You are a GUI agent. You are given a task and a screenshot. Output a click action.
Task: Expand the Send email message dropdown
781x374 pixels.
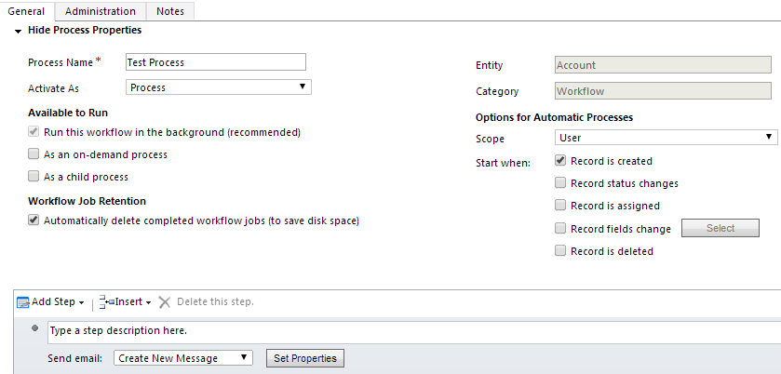182,358
